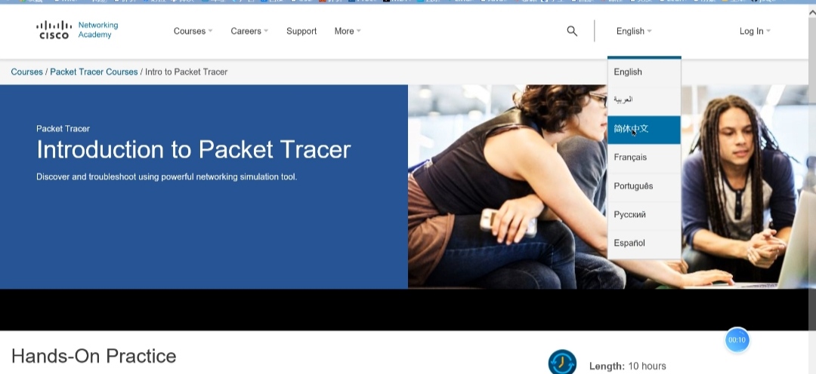
Task: Click the clock Length icon
Action: tap(562, 362)
